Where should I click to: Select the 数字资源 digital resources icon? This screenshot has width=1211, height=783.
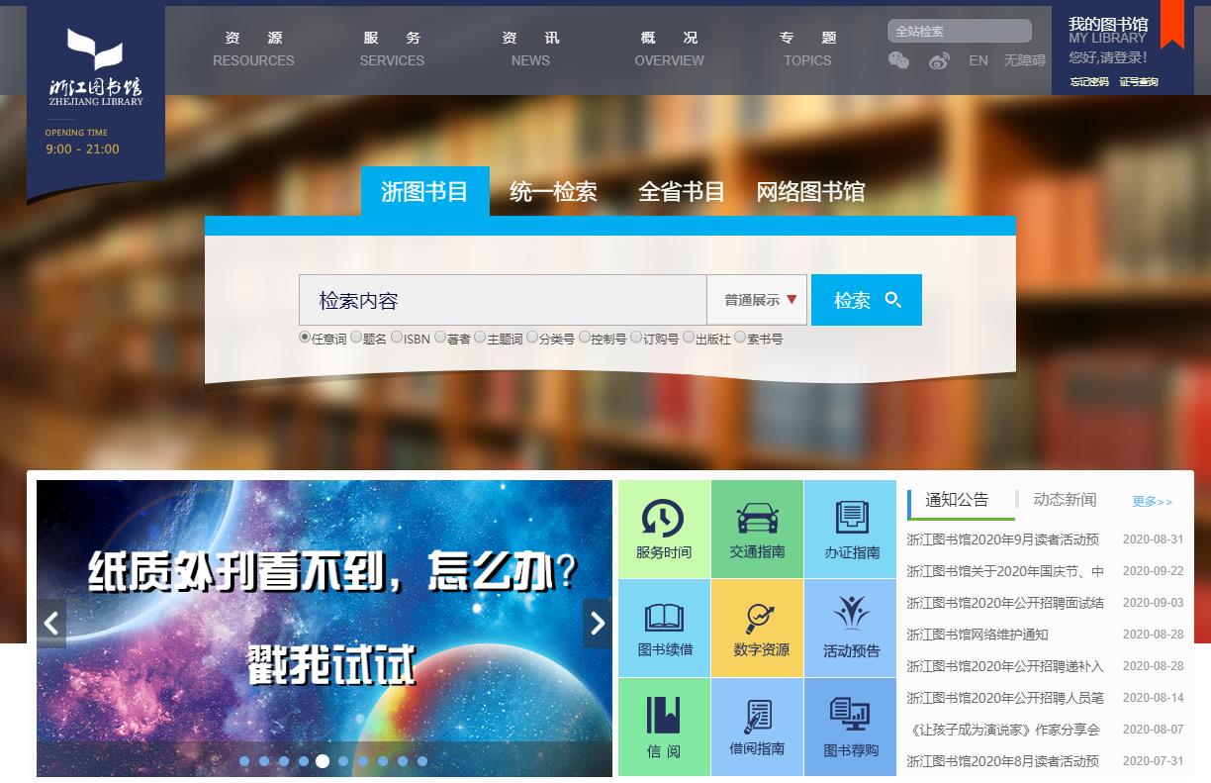[757, 628]
